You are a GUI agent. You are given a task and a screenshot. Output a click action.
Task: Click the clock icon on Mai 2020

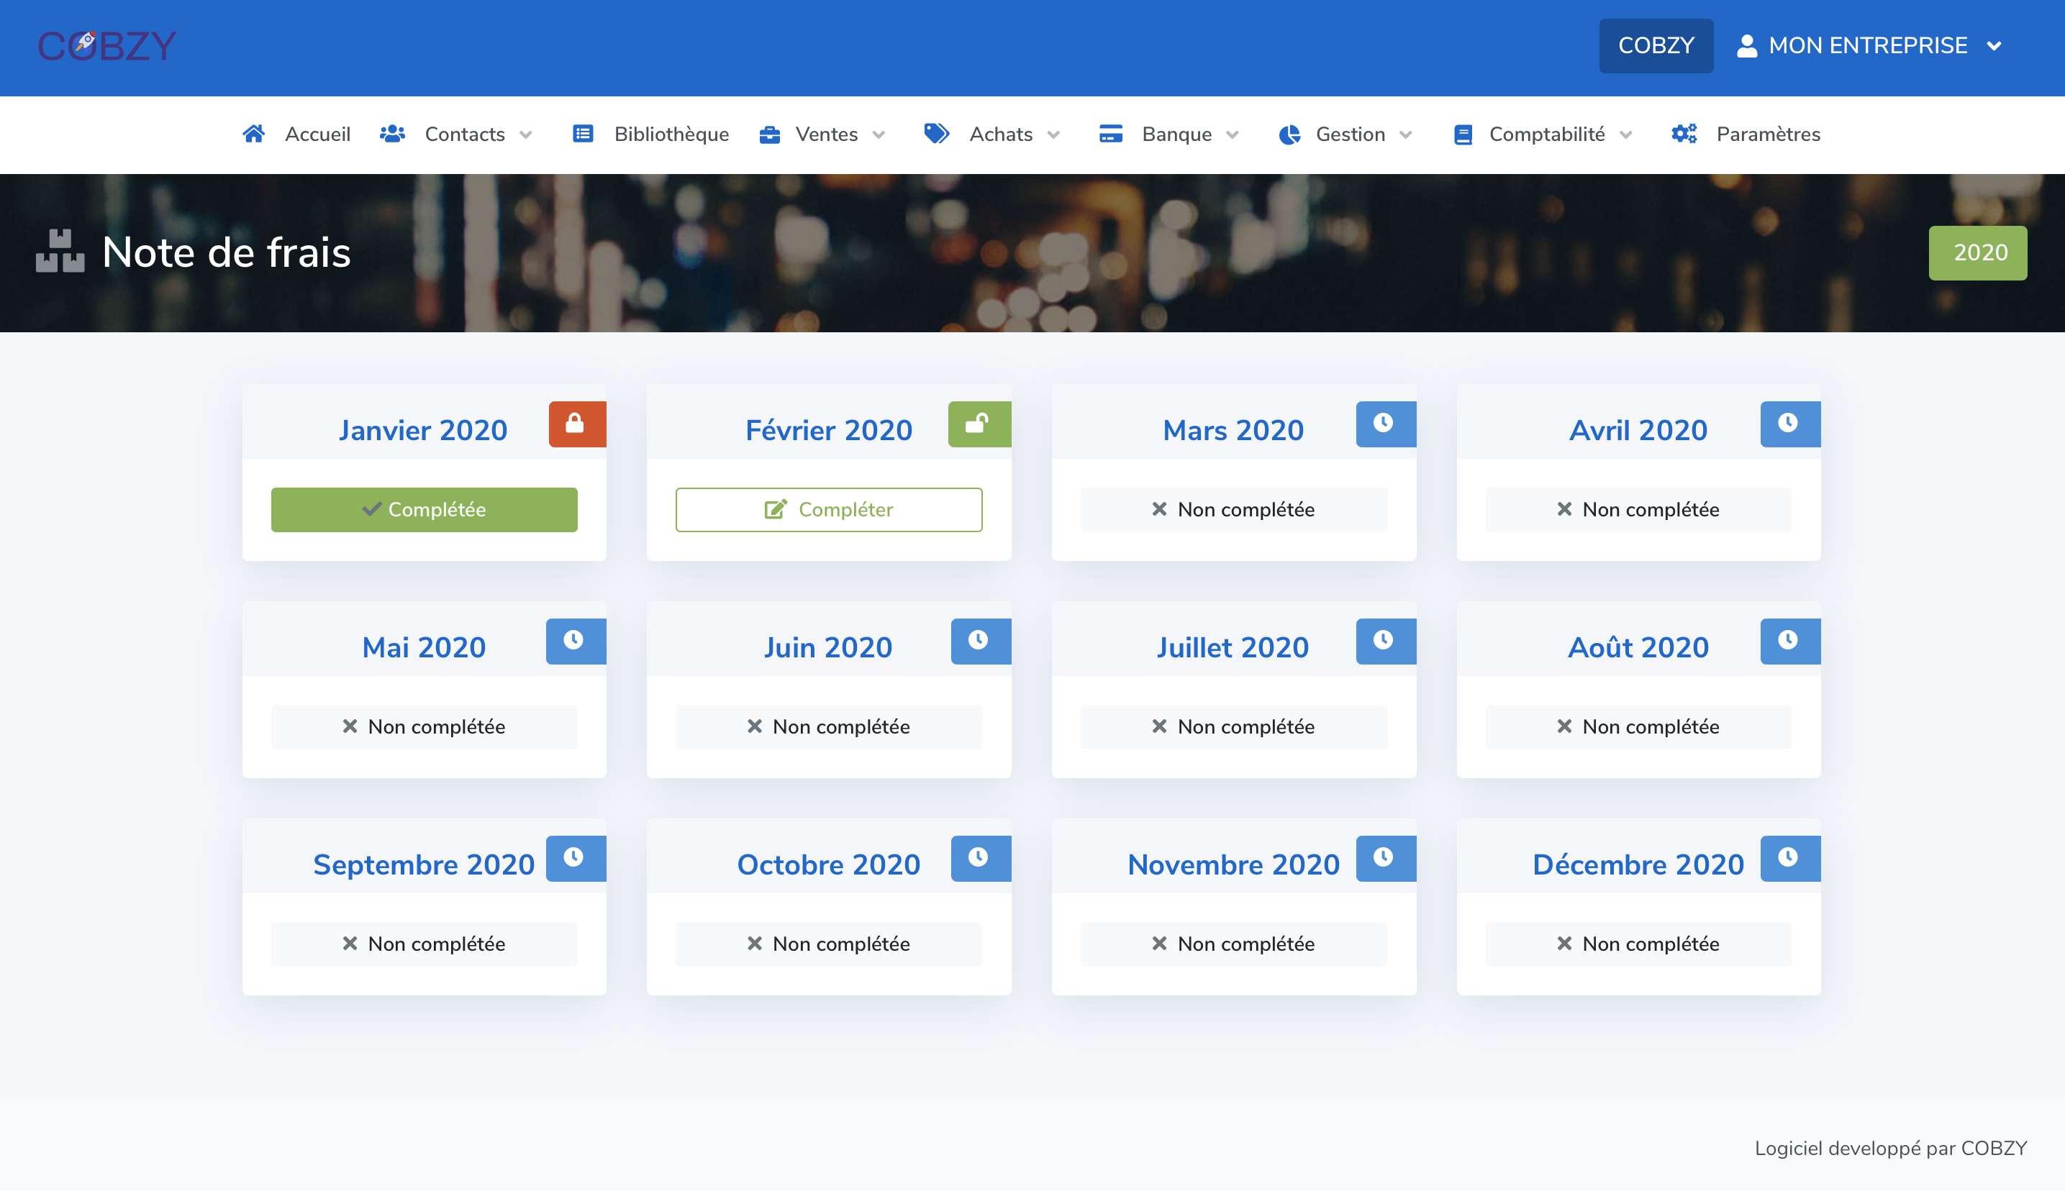pos(575,641)
